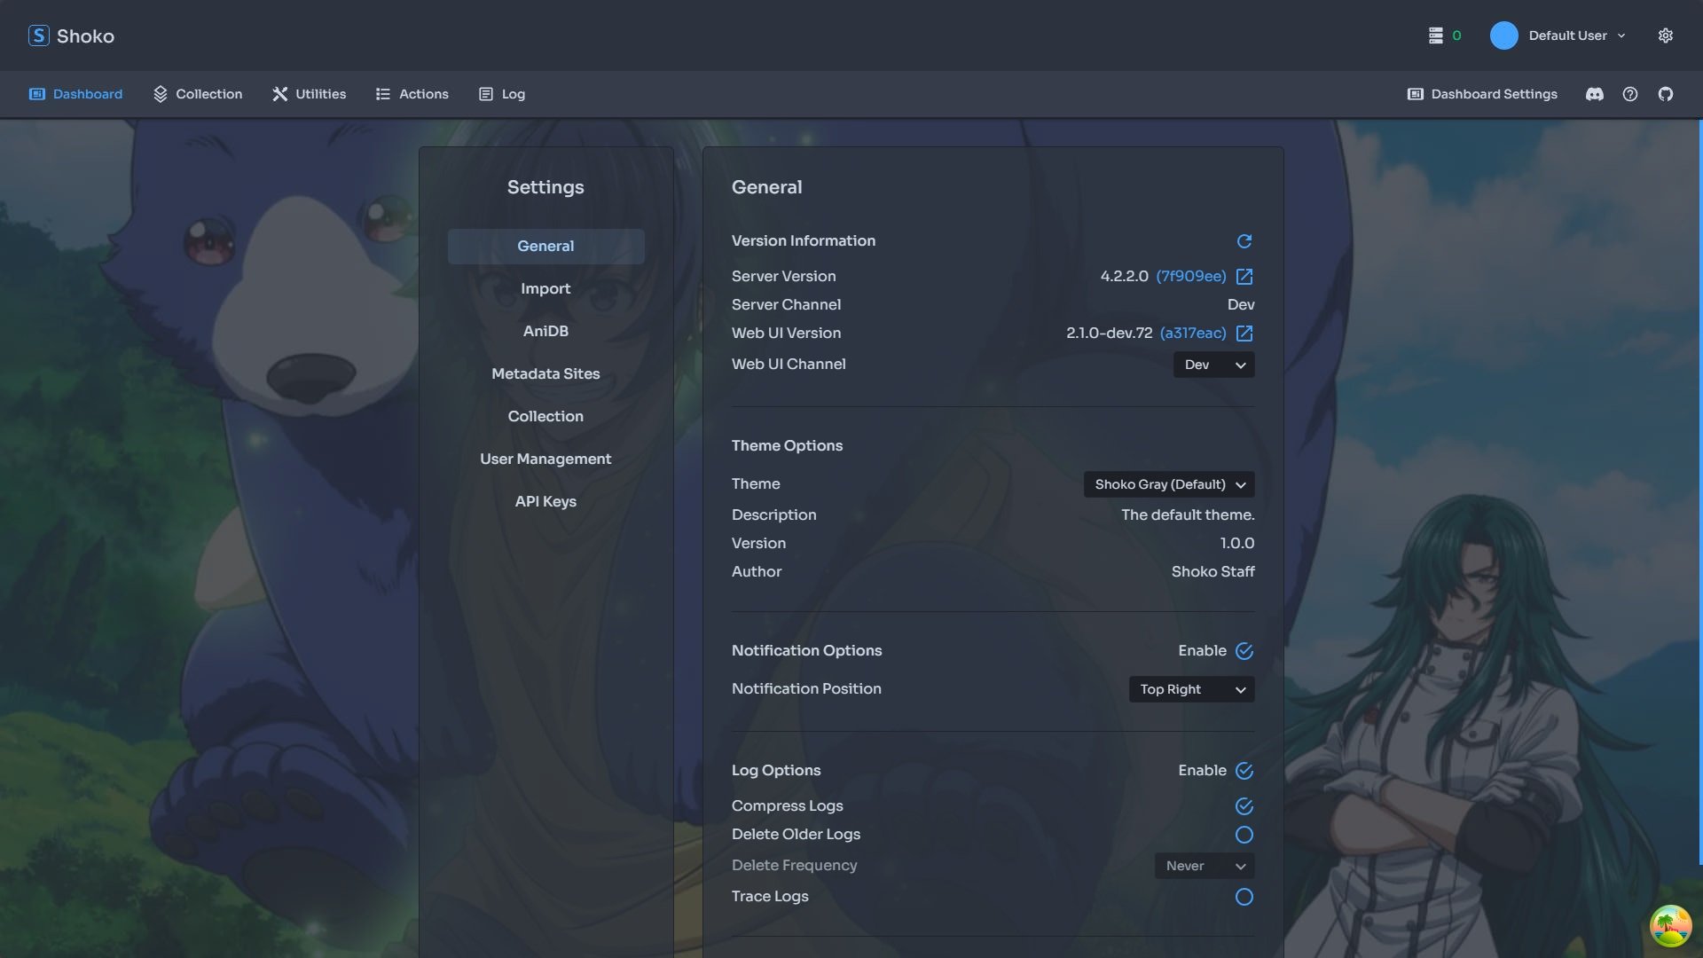Open the Log tab
Image resolution: width=1703 pixels, height=958 pixels.
click(502, 94)
